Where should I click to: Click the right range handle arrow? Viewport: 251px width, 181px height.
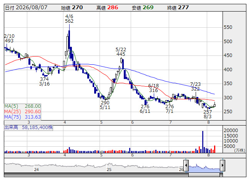tap(223, 165)
